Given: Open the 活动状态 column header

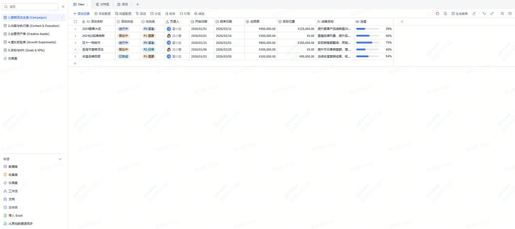Looking at the screenshot, I should coord(127,21).
